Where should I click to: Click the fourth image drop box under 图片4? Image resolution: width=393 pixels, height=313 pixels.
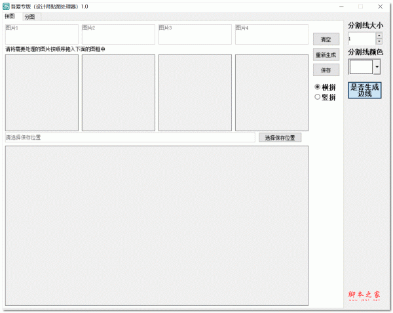click(x=272, y=93)
